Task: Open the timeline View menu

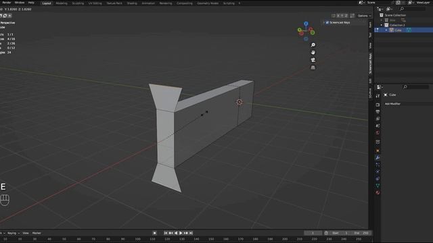Action: click(x=26, y=233)
